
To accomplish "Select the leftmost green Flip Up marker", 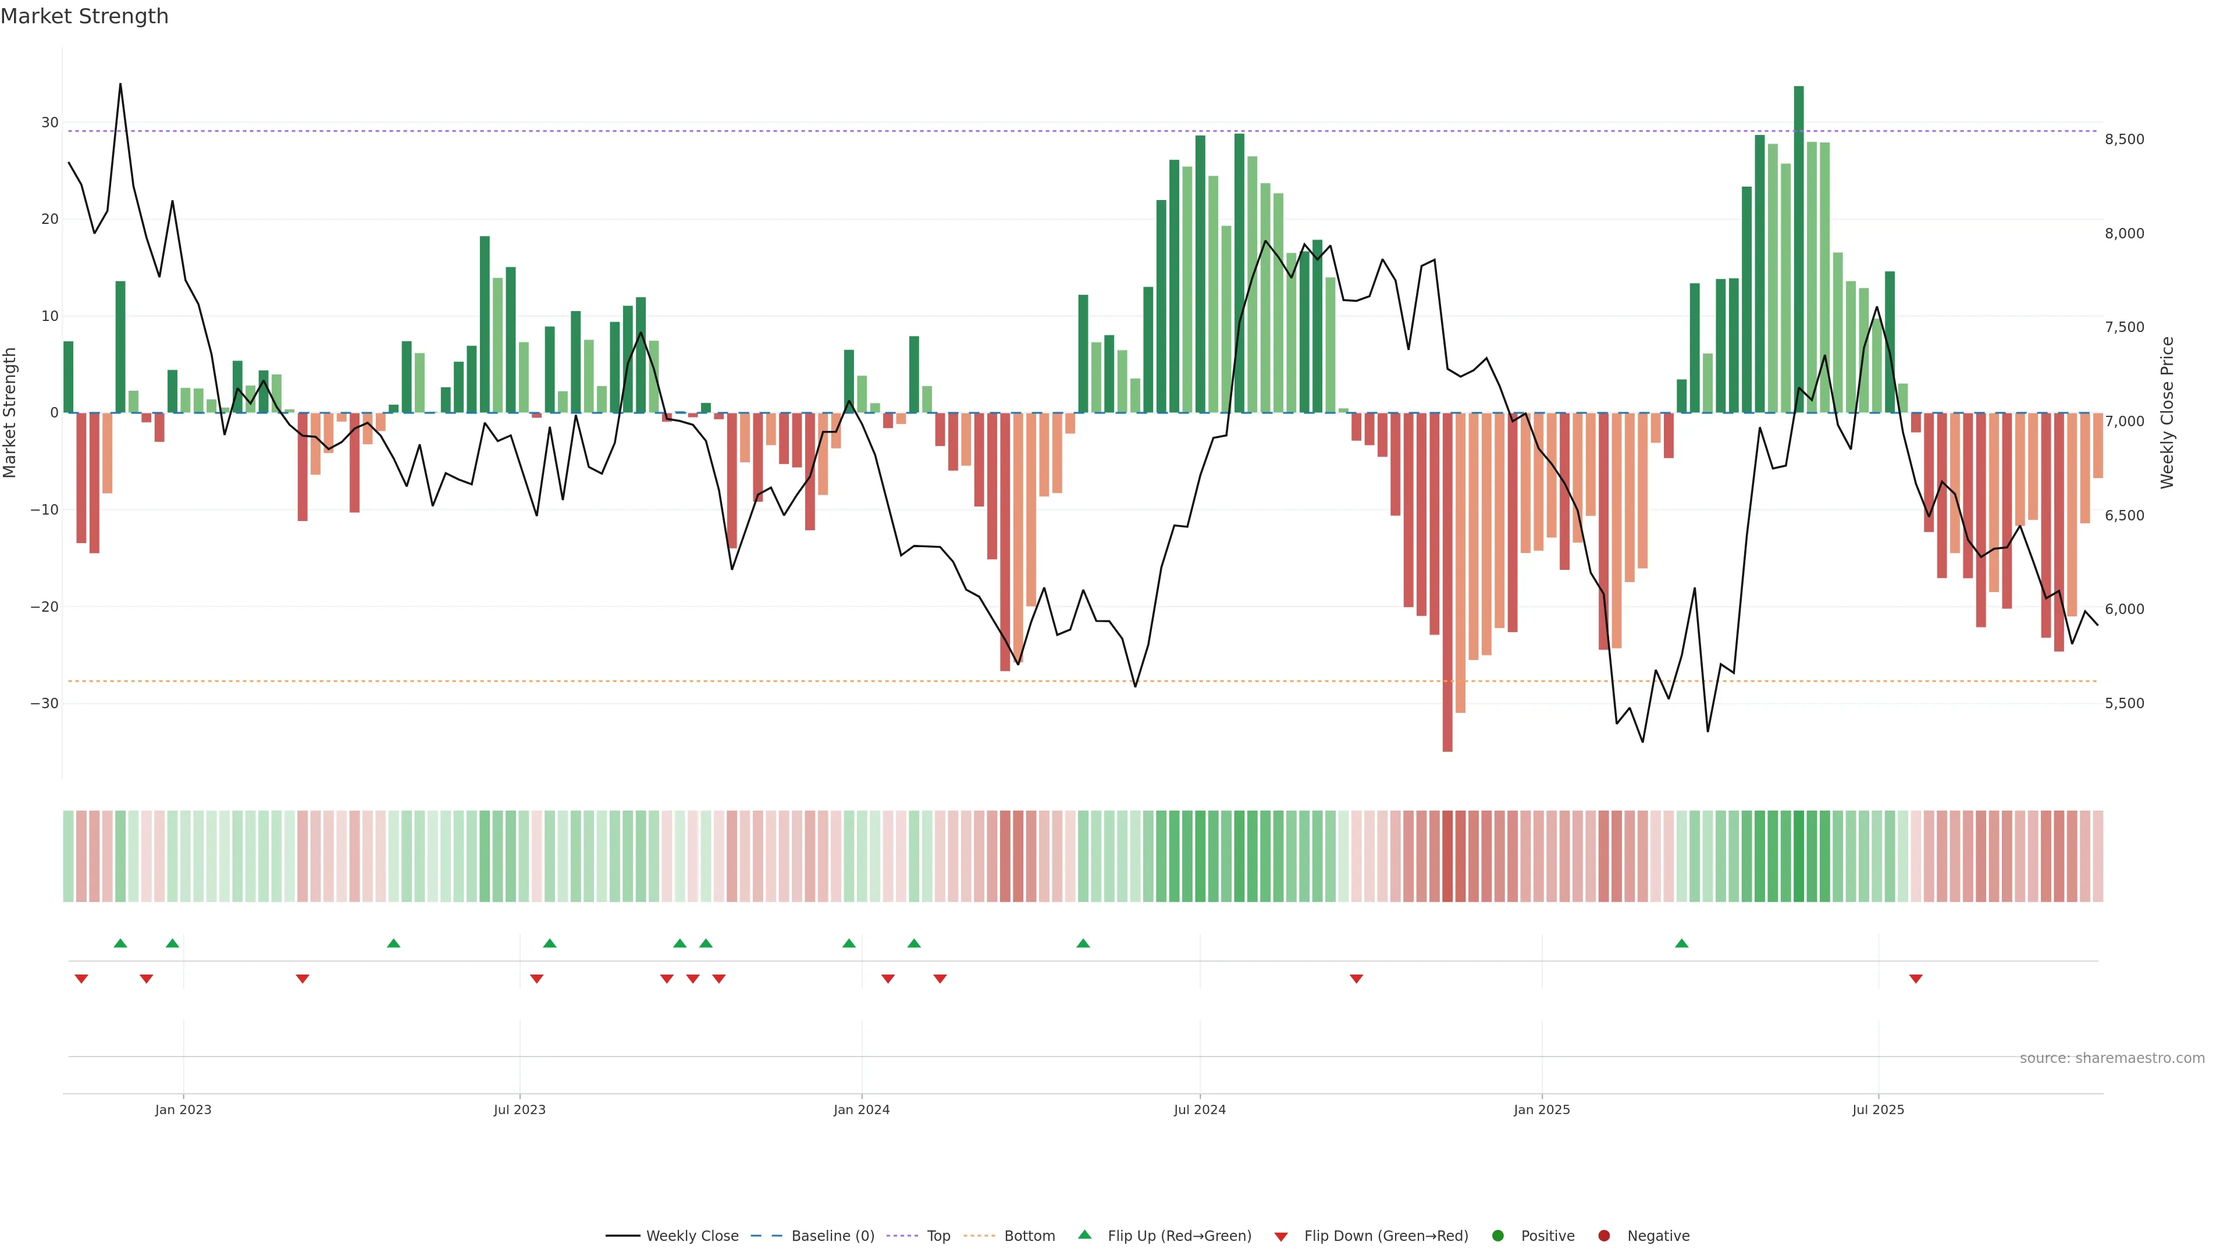I will (x=120, y=943).
